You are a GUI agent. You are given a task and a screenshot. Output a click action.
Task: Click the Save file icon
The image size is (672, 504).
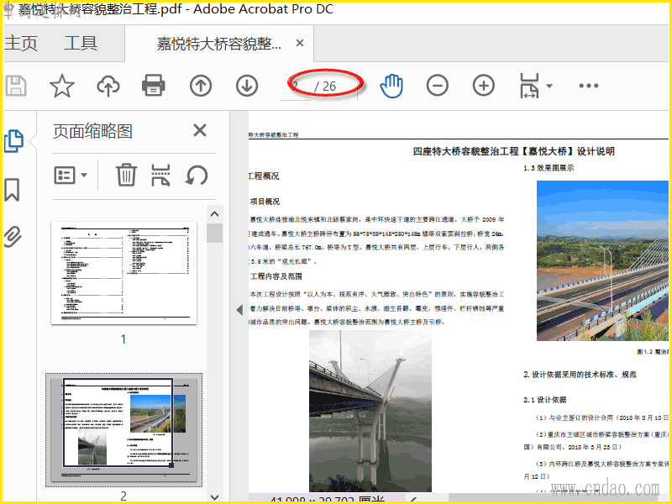tap(16, 86)
